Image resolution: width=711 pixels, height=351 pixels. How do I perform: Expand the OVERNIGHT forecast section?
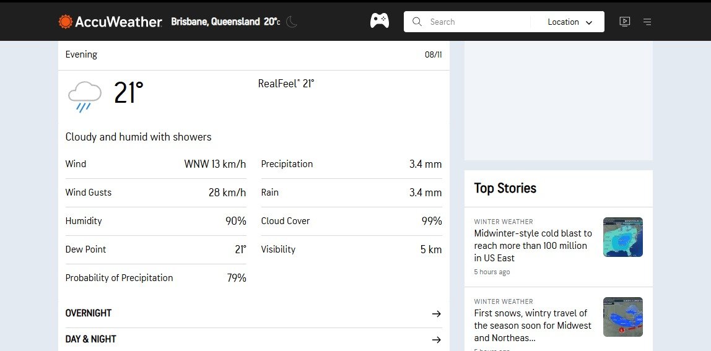pos(89,313)
